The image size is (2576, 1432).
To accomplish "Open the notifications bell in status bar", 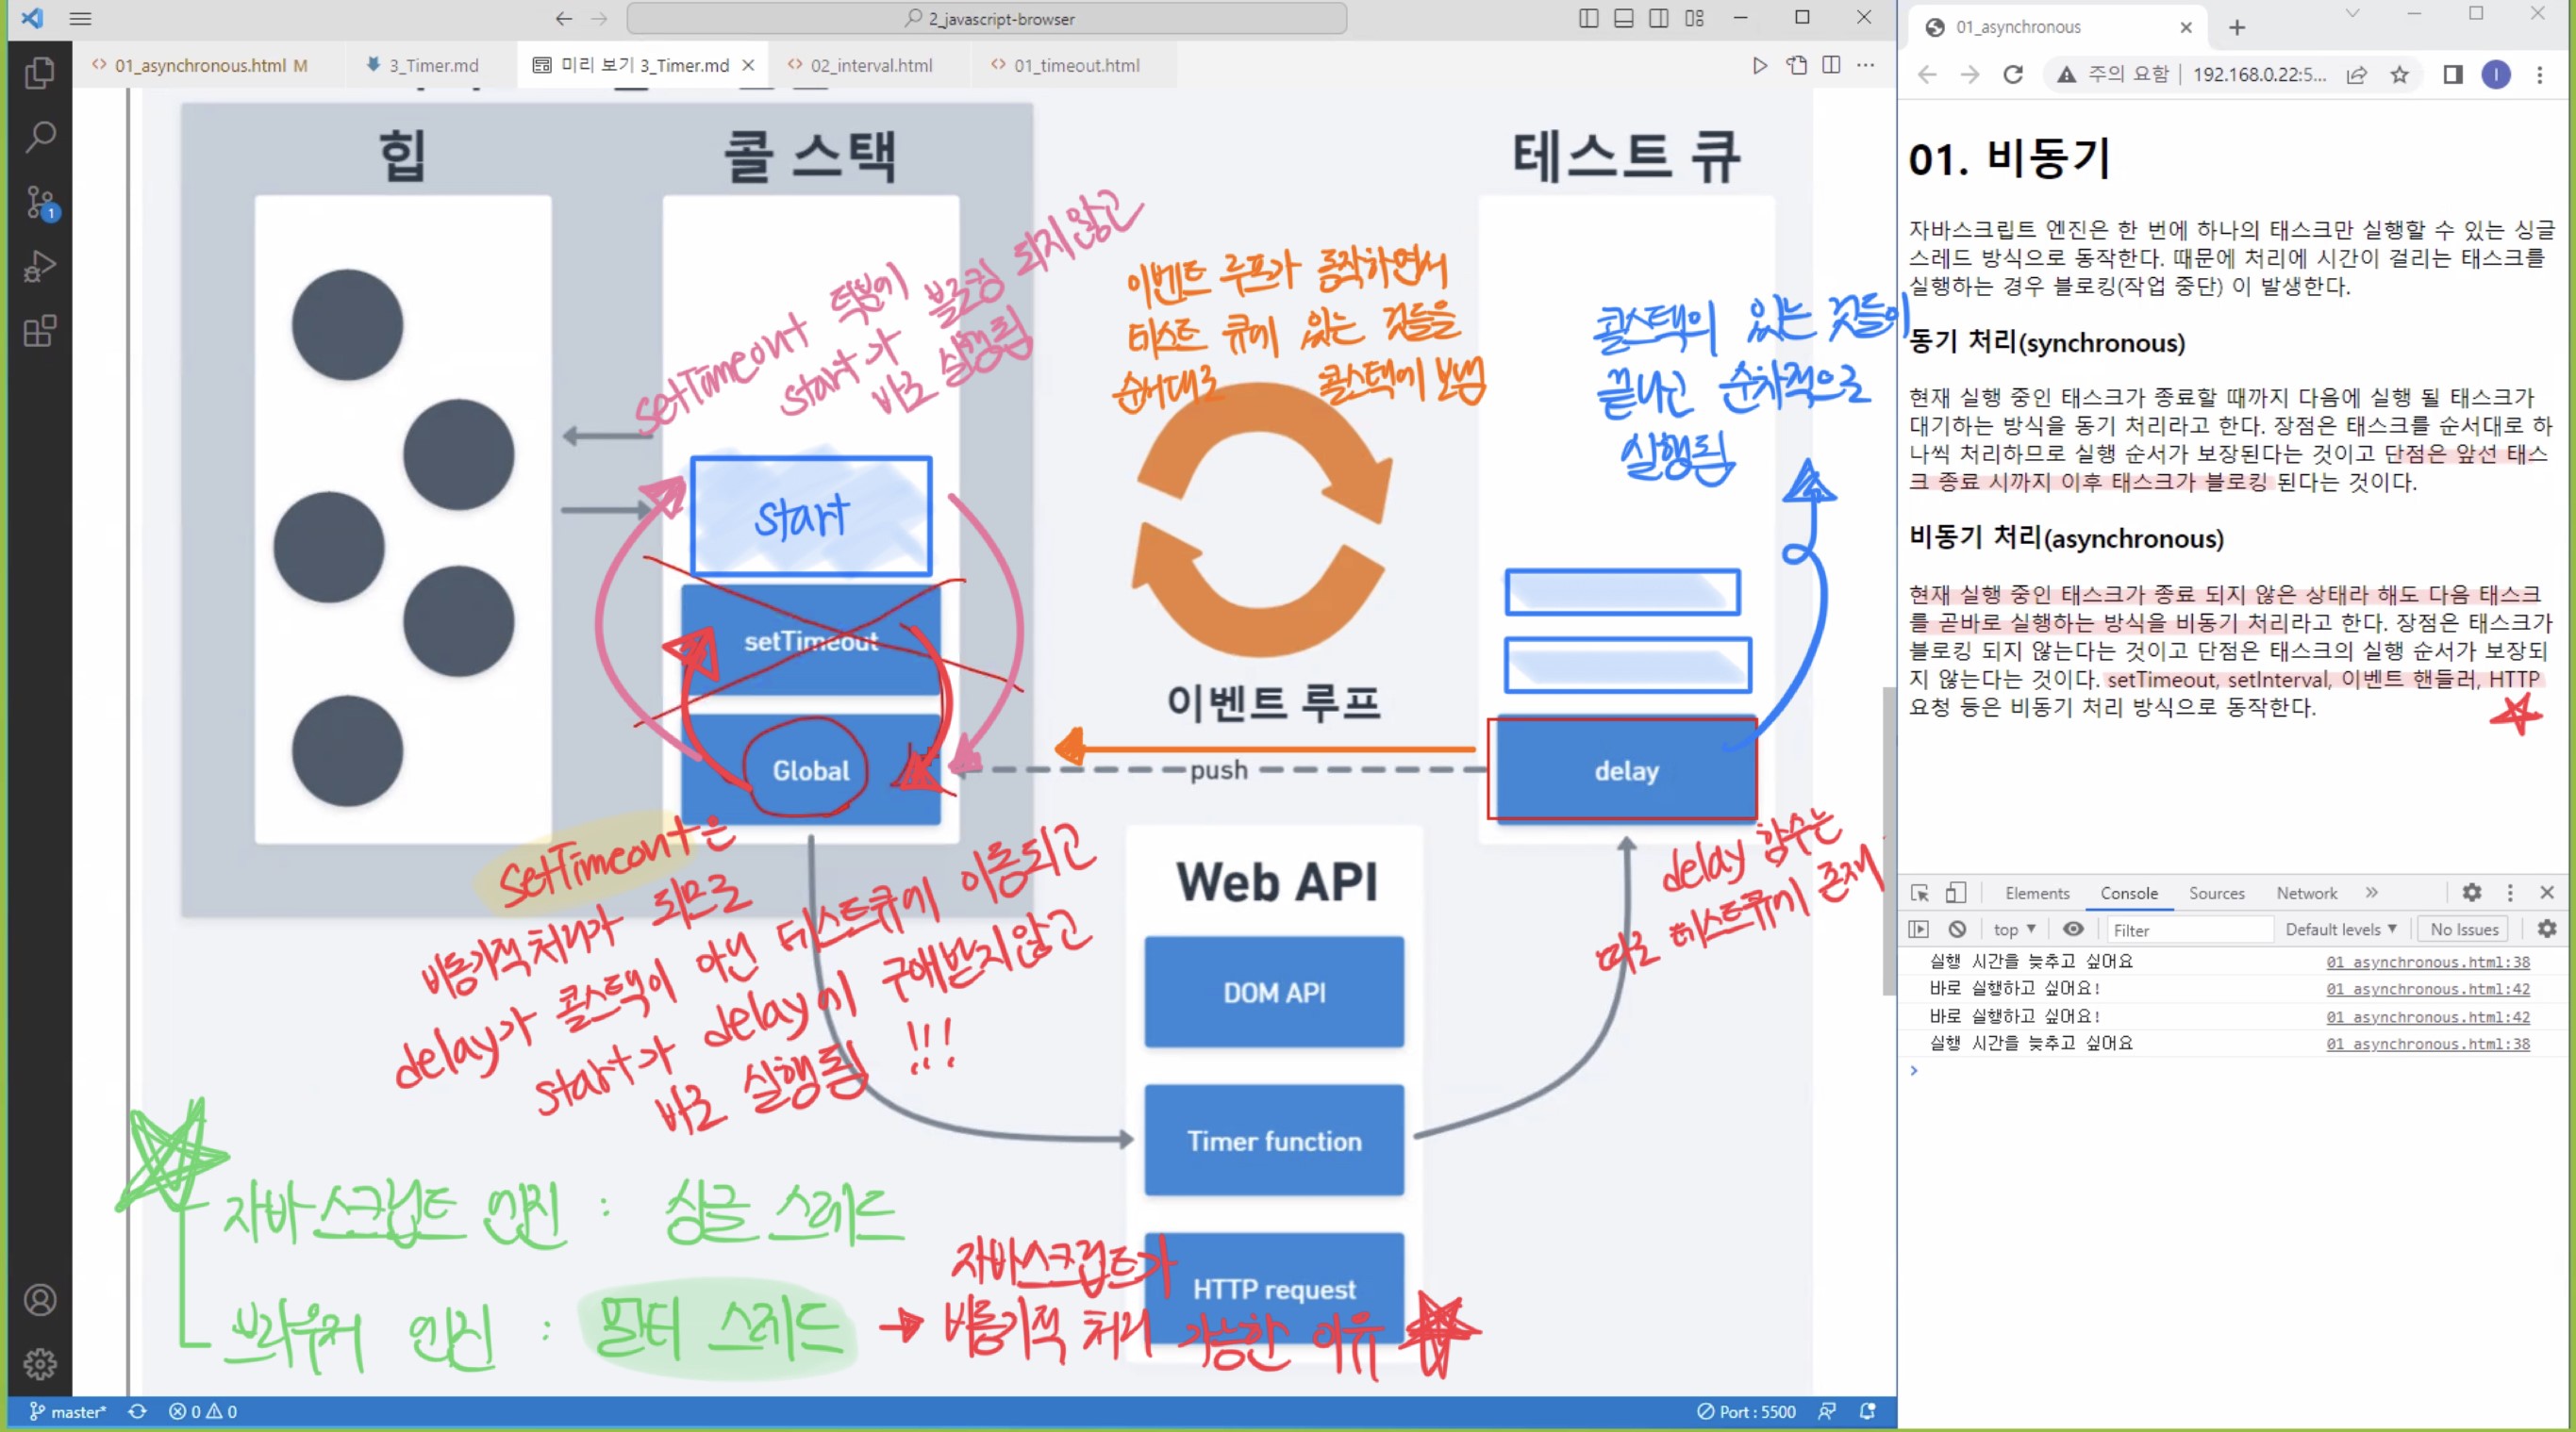I will point(1867,1411).
